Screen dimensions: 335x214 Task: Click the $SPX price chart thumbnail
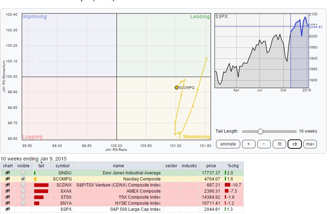point(262,51)
